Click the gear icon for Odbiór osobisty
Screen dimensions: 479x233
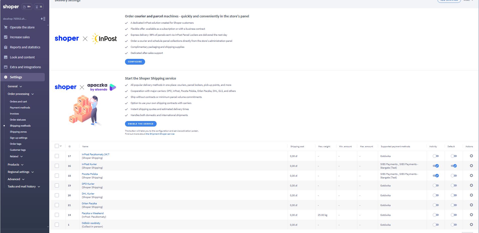click(471, 225)
